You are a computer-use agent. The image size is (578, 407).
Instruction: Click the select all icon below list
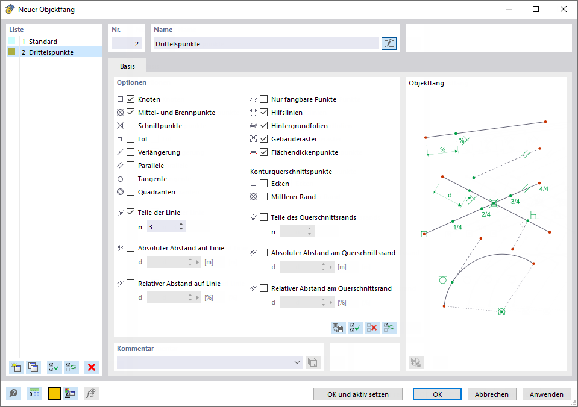tap(55, 367)
